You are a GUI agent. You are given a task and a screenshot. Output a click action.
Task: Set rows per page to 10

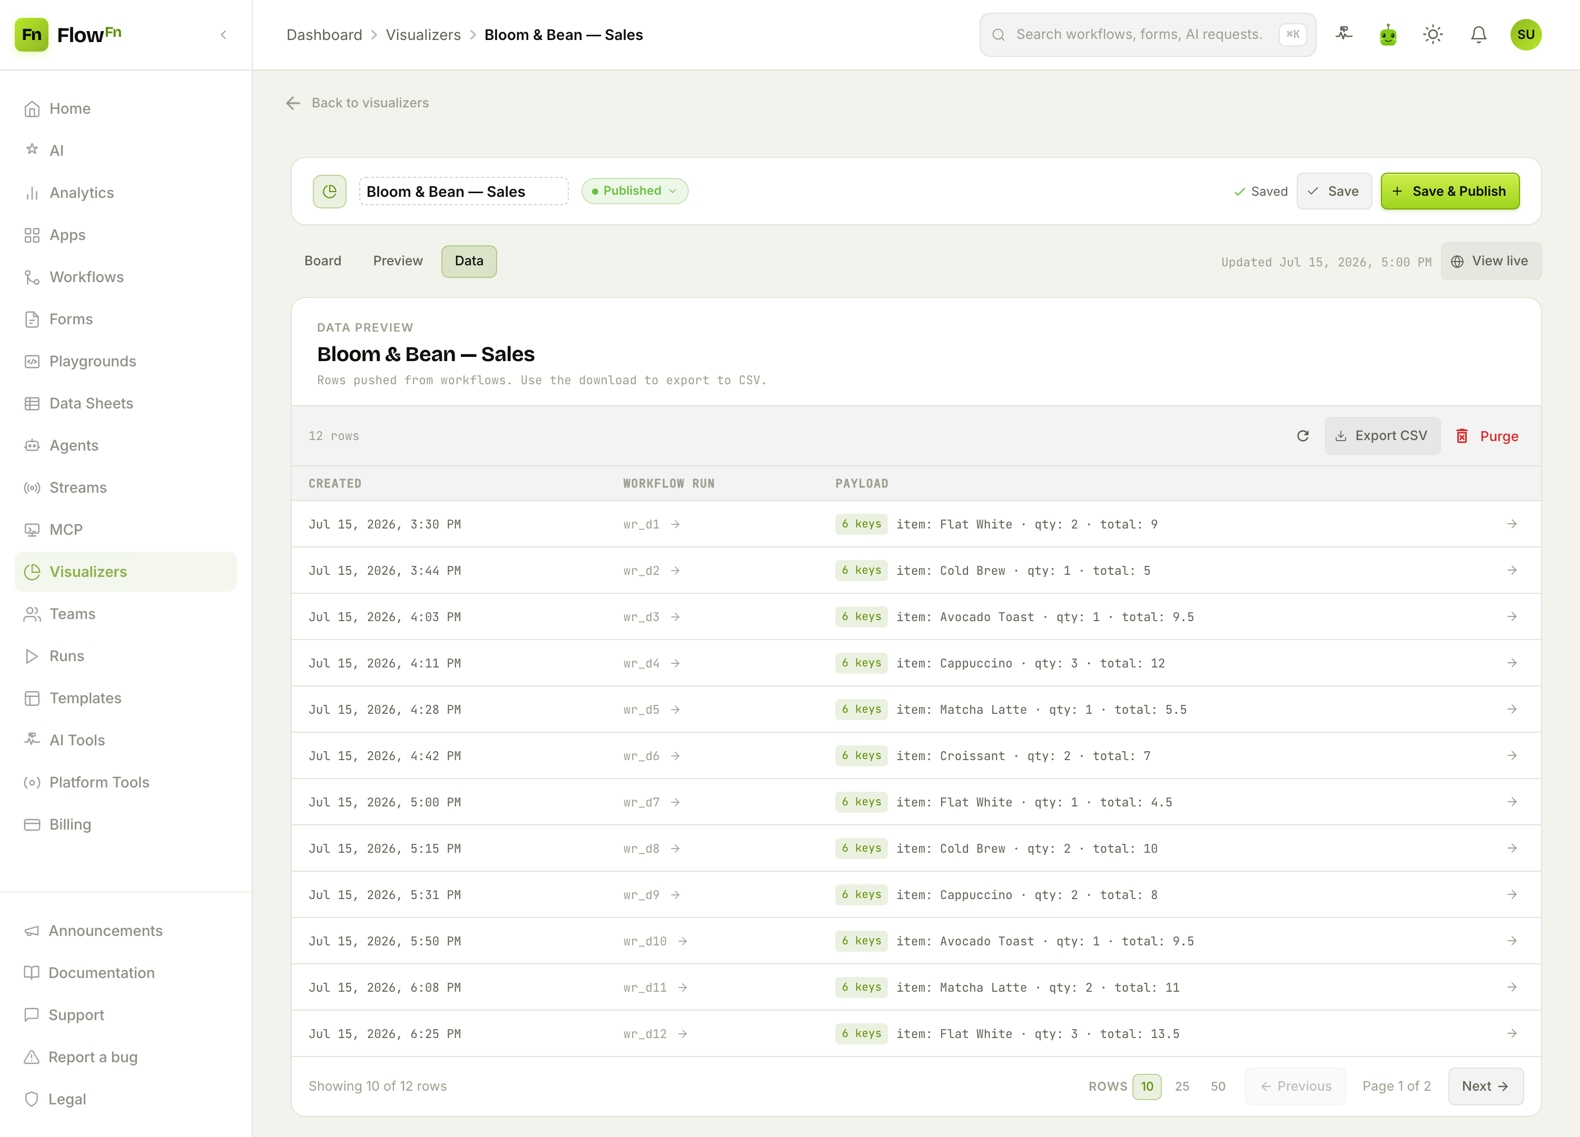pos(1147,1086)
